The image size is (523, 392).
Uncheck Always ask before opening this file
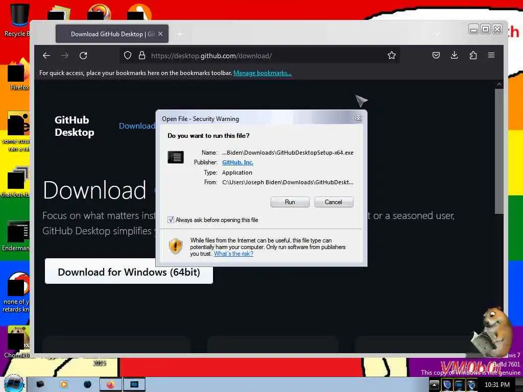click(x=171, y=219)
